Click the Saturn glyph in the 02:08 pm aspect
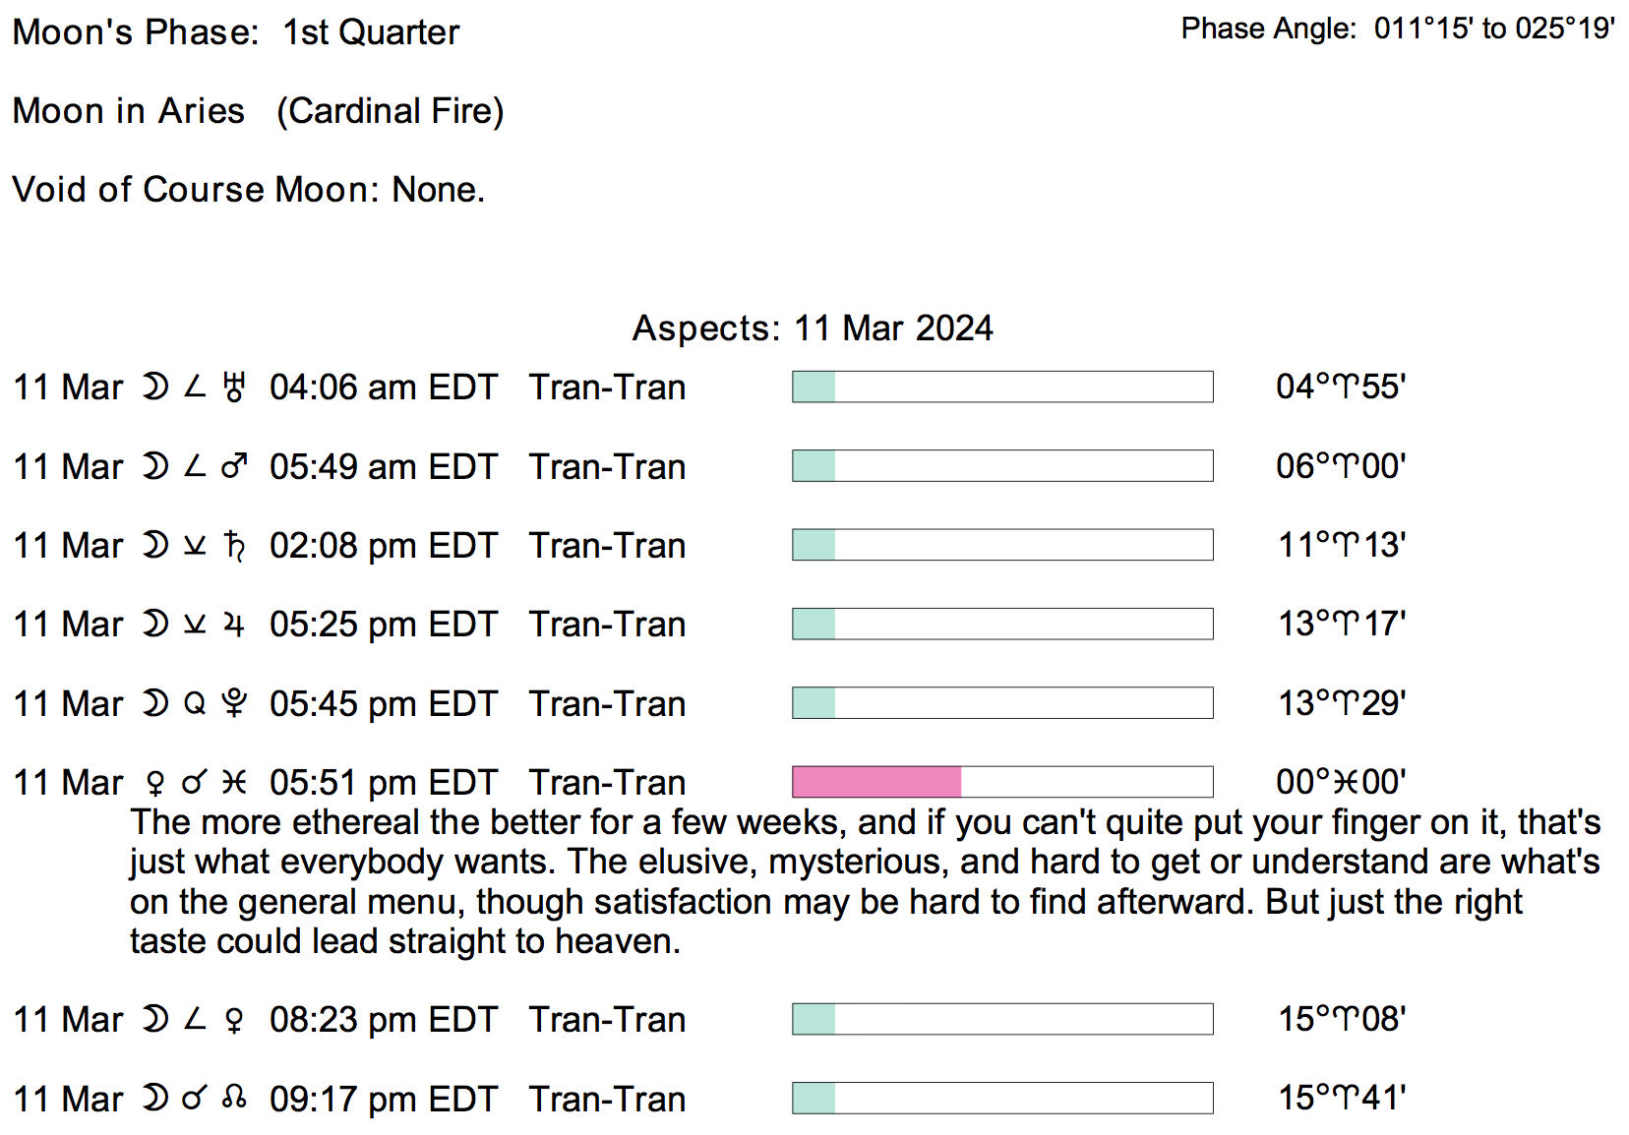 tap(233, 545)
